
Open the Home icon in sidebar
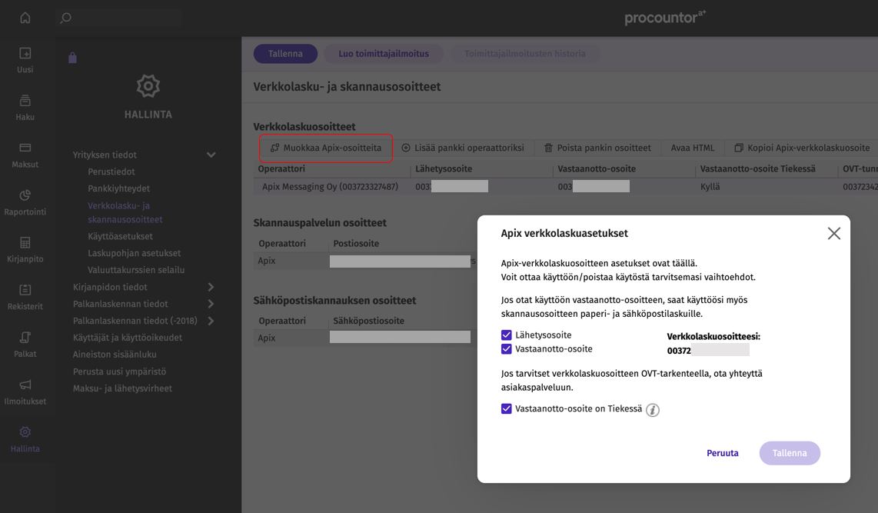(x=25, y=18)
